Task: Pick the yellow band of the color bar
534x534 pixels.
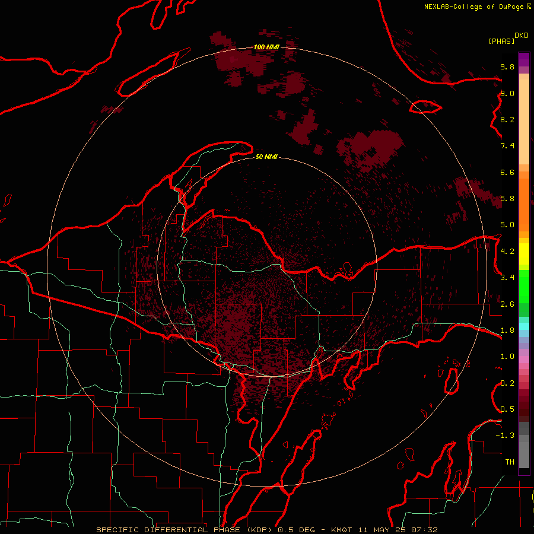Action: (x=524, y=254)
